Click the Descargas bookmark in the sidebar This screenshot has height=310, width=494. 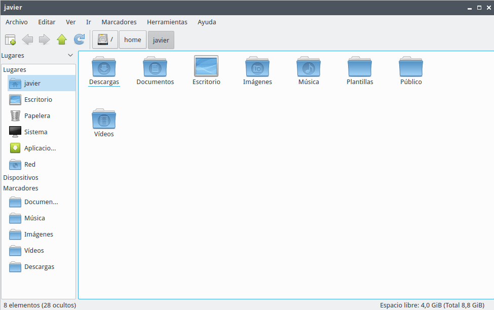[x=42, y=267]
